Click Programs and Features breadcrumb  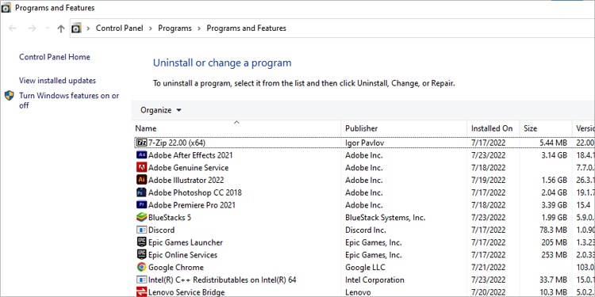tap(246, 28)
